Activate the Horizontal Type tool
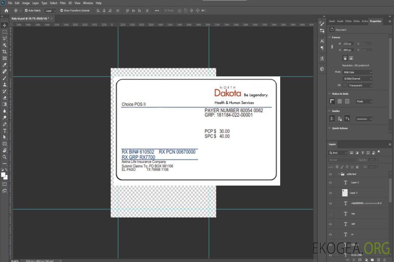This screenshot has height=262, width=394. tap(4, 131)
